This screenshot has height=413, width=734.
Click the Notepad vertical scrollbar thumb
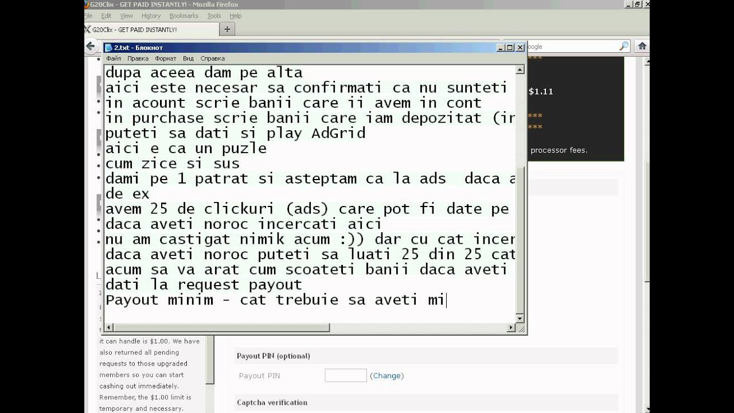[x=520, y=241]
